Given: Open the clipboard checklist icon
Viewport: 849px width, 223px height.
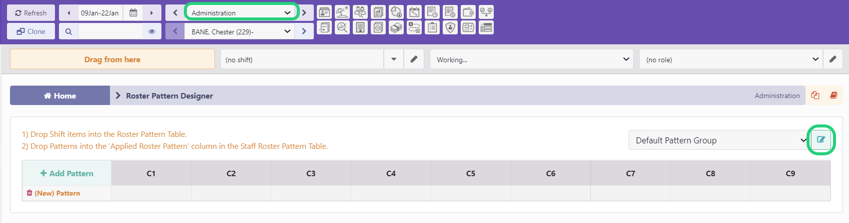Looking at the screenshot, I should click(432, 27).
